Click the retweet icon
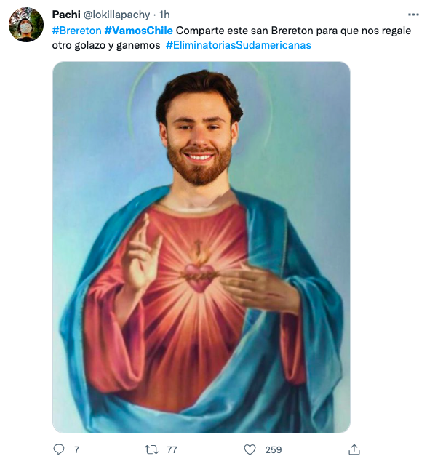 [151, 449]
